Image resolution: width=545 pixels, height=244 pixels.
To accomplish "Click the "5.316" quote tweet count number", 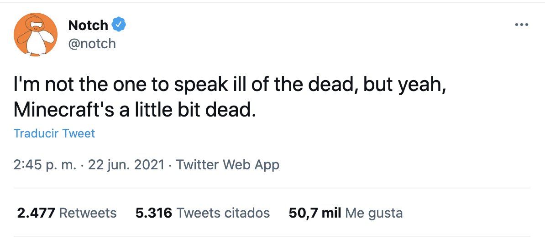I will coord(154,213).
